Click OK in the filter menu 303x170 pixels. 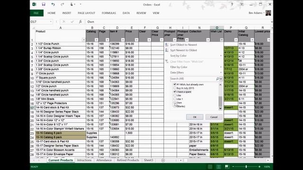(195, 117)
